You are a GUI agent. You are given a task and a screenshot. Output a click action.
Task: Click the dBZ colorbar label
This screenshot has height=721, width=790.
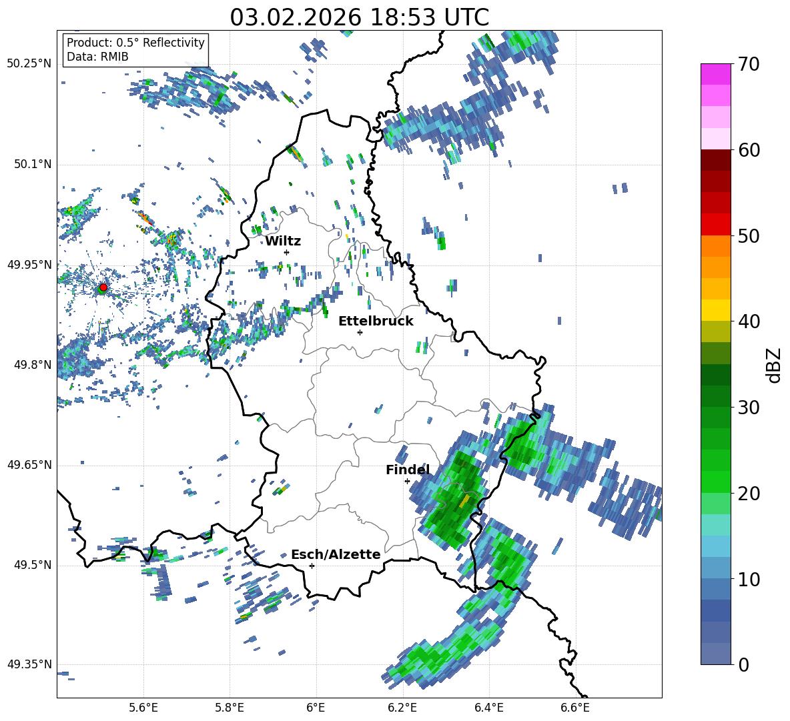click(x=775, y=365)
